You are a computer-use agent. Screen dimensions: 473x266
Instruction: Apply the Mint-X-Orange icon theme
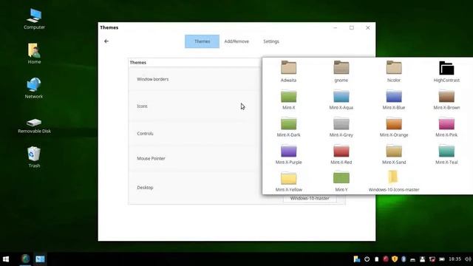point(394,127)
